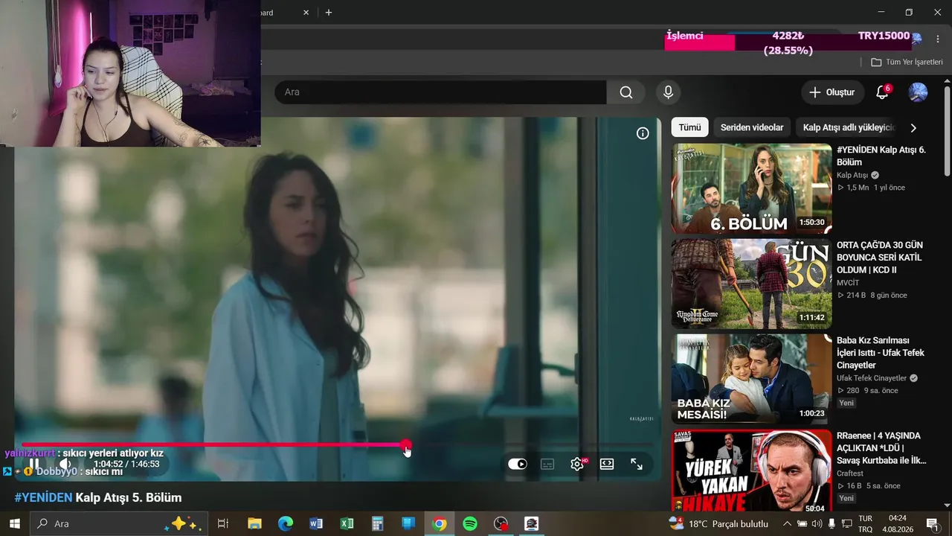Show the video info card icon
The height and width of the screenshot is (536, 952).
coord(643,133)
